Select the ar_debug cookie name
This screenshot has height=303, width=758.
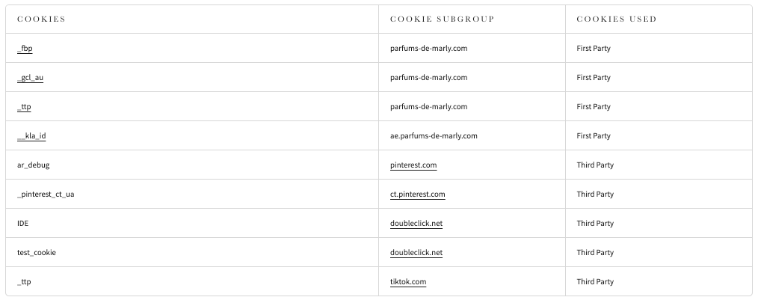pos(33,165)
